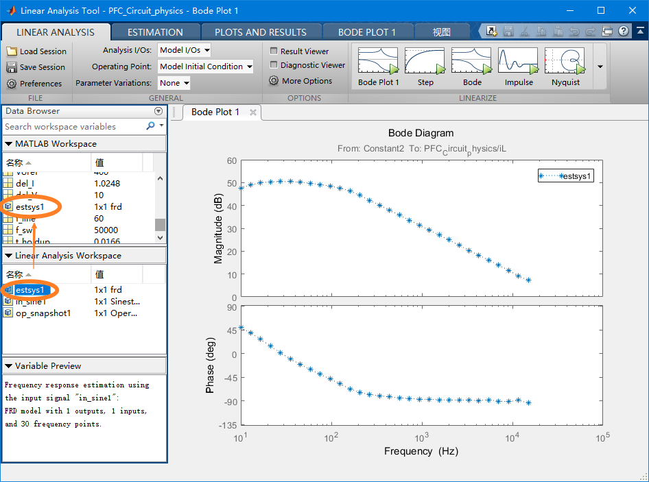Select the Bode Plot 1 document tab
Screen dimensions: 649x482
tap(215, 112)
